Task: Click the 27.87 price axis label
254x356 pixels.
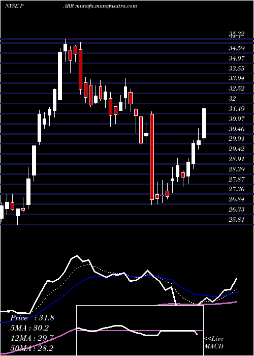Action: click(x=237, y=180)
